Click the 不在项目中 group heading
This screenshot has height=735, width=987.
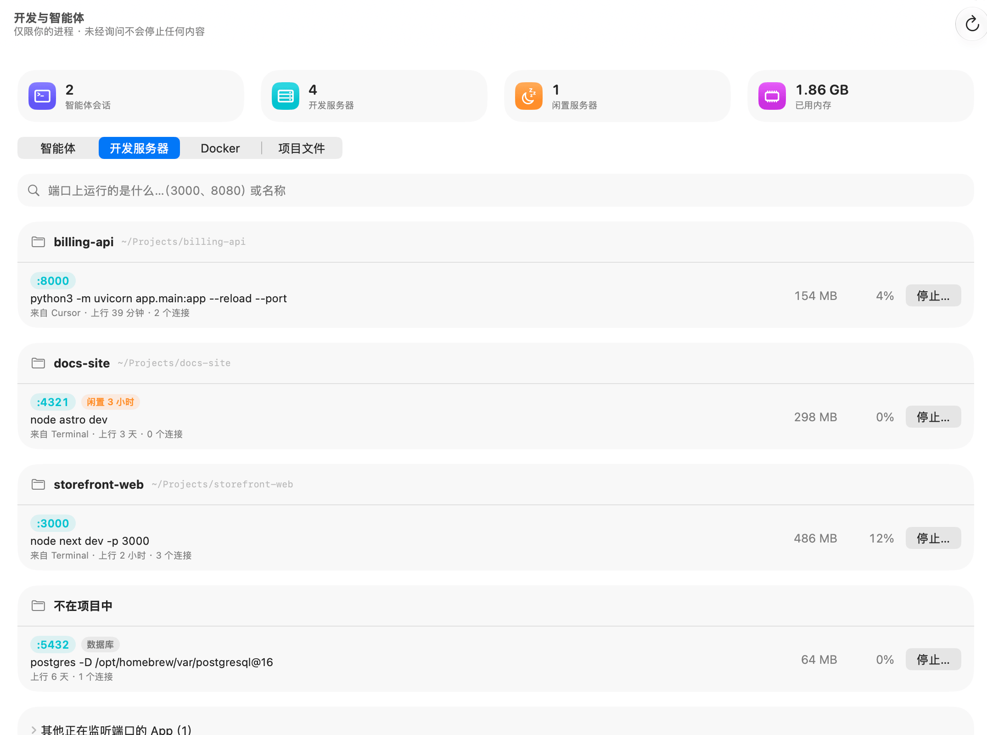83,605
